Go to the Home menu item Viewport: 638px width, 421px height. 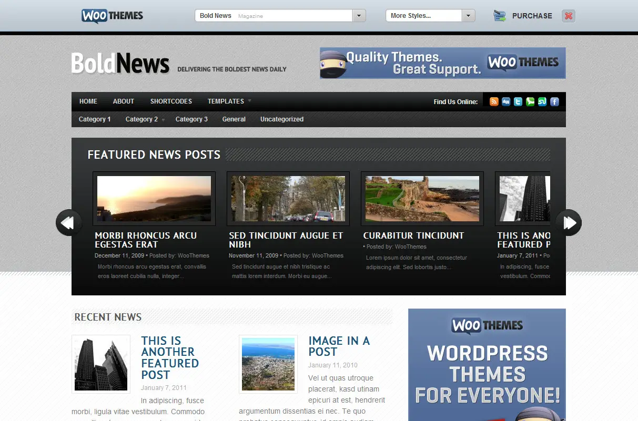tap(88, 101)
